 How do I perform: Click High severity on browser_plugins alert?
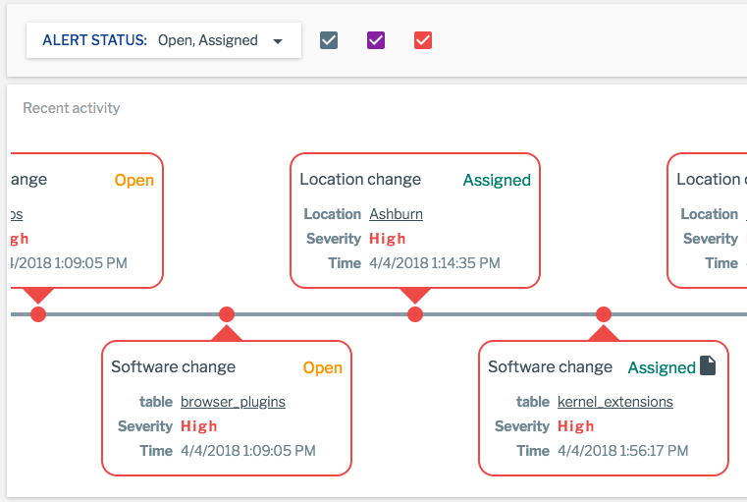pos(198,426)
